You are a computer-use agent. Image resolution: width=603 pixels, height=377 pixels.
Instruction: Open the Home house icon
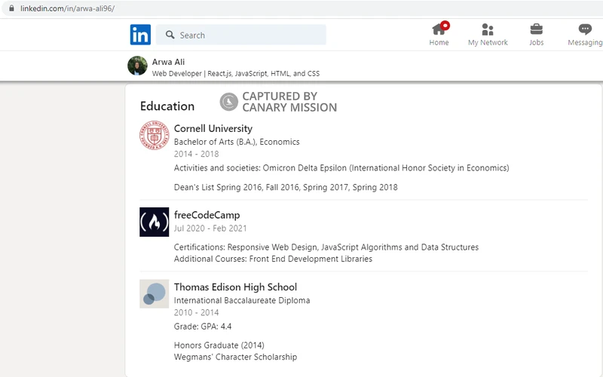tap(439, 29)
